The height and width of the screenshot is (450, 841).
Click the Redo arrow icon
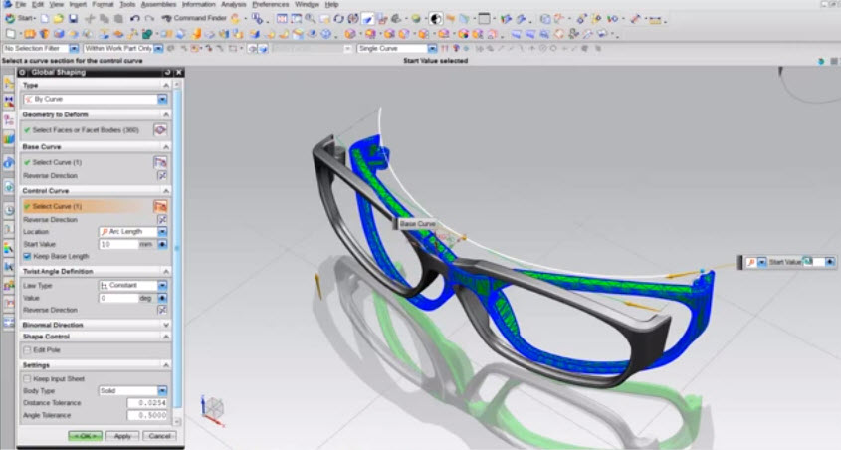point(149,18)
